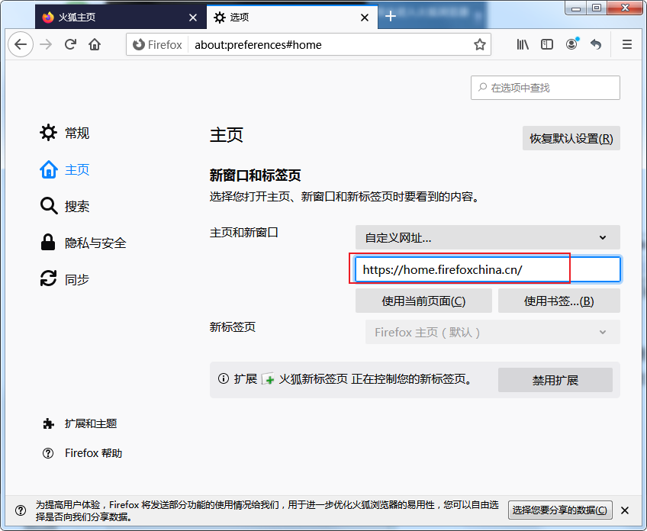The height and width of the screenshot is (531, 647).
Task: Open the 主页和新窗口 dropdown showing 自定义网址
Action: [491, 237]
